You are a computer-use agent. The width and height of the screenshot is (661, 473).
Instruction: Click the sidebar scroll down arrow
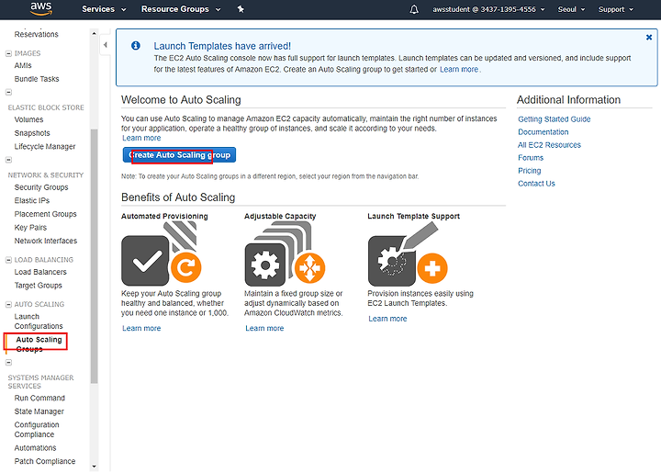click(x=94, y=467)
